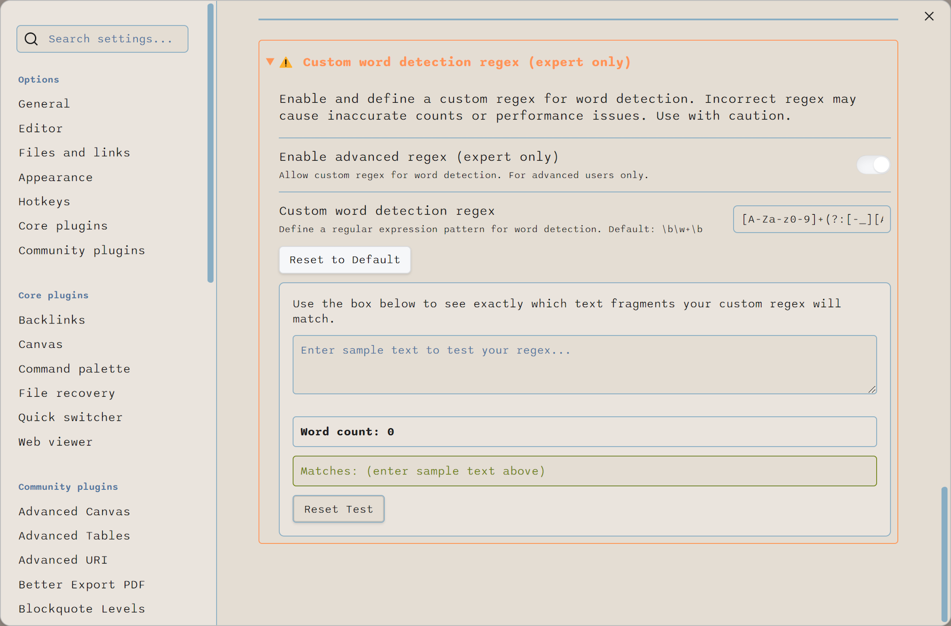
Task: Open Hotkeys settings
Action: pos(44,201)
